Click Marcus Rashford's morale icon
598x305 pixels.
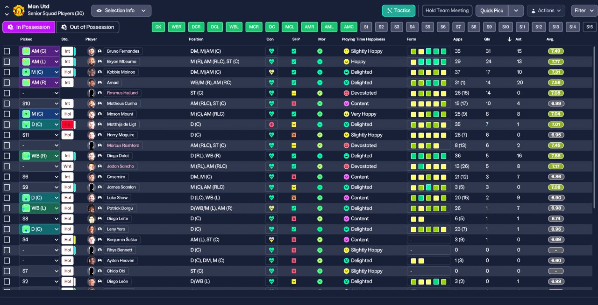(320, 146)
